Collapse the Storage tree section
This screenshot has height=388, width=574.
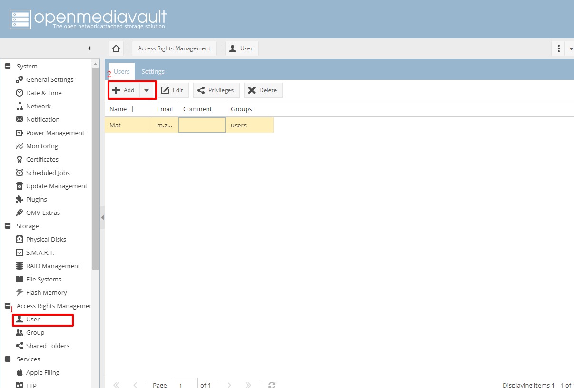(x=7, y=226)
